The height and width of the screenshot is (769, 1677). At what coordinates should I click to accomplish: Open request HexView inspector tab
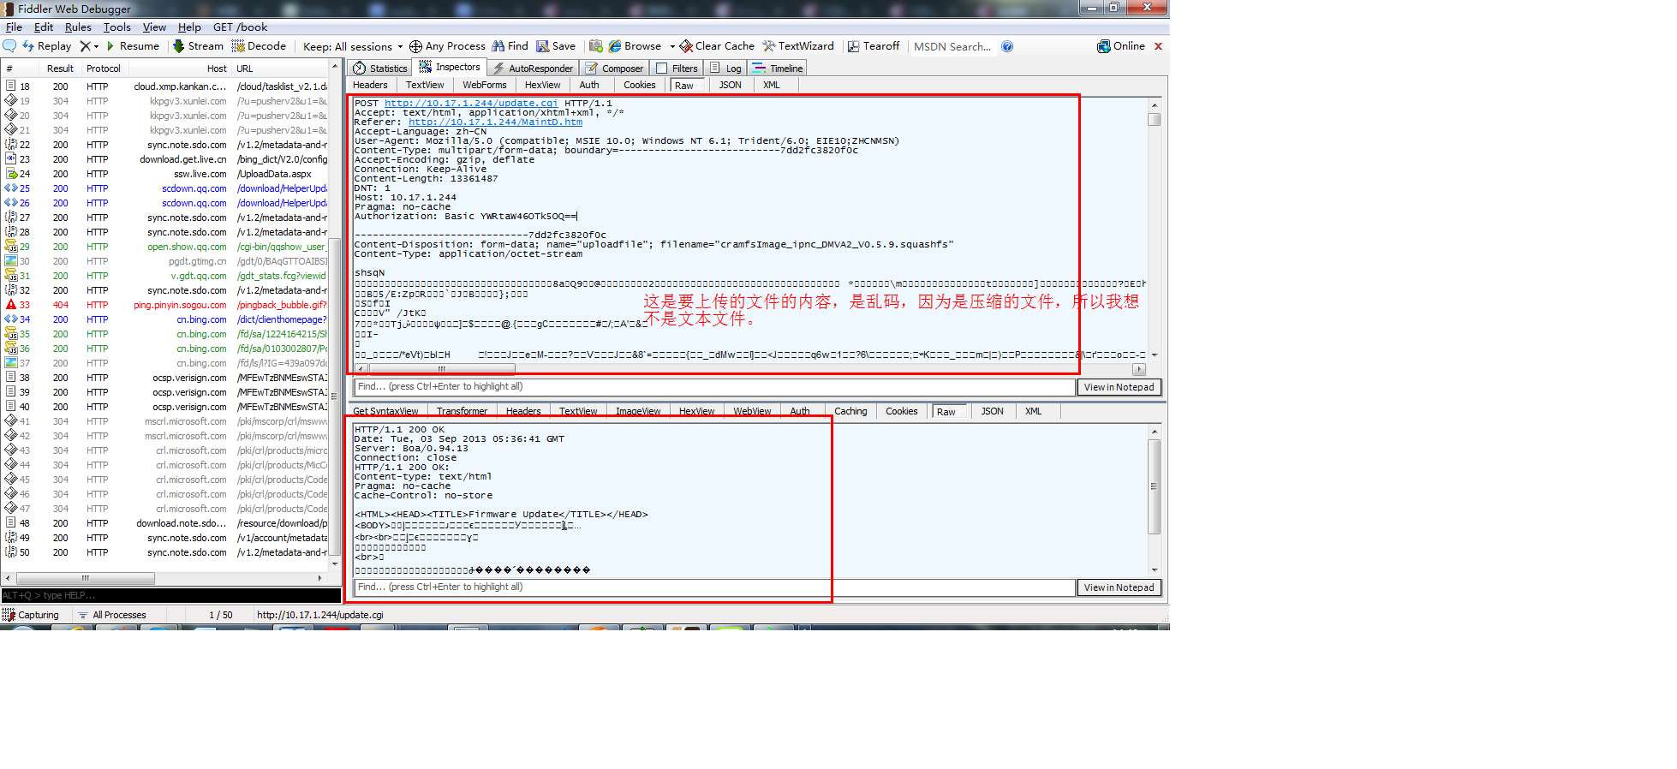point(542,85)
